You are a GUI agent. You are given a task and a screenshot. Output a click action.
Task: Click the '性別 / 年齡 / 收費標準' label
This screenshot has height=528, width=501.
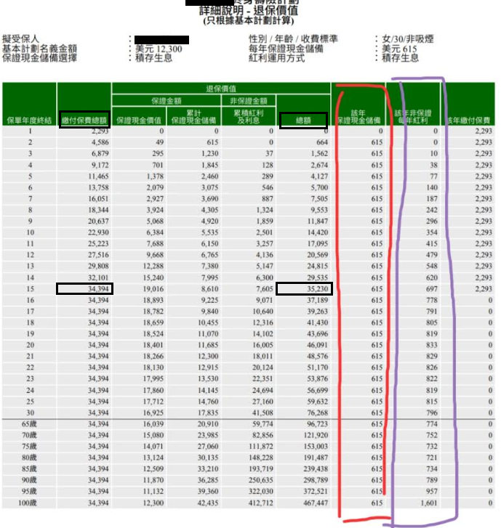click(x=293, y=39)
